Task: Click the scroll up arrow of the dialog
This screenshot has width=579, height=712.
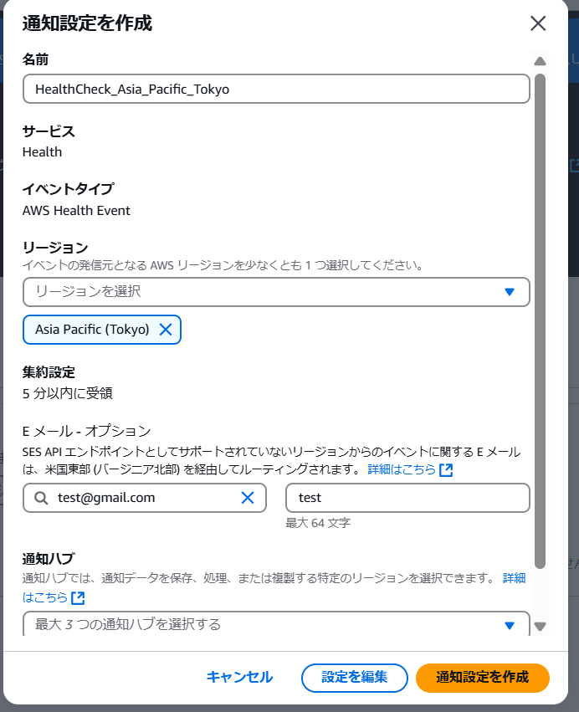Action: click(540, 61)
